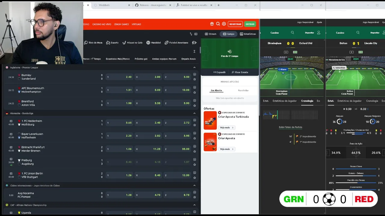Collapse the Inglaterra Premier League section
This screenshot has height=216, width=385.
tap(194, 67)
